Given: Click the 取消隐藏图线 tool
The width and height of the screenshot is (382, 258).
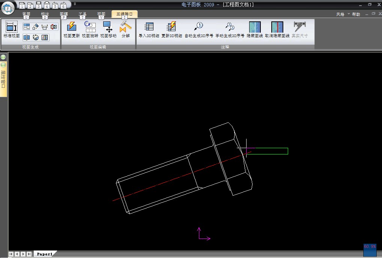Looking at the screenshot, I should point(277,30).
